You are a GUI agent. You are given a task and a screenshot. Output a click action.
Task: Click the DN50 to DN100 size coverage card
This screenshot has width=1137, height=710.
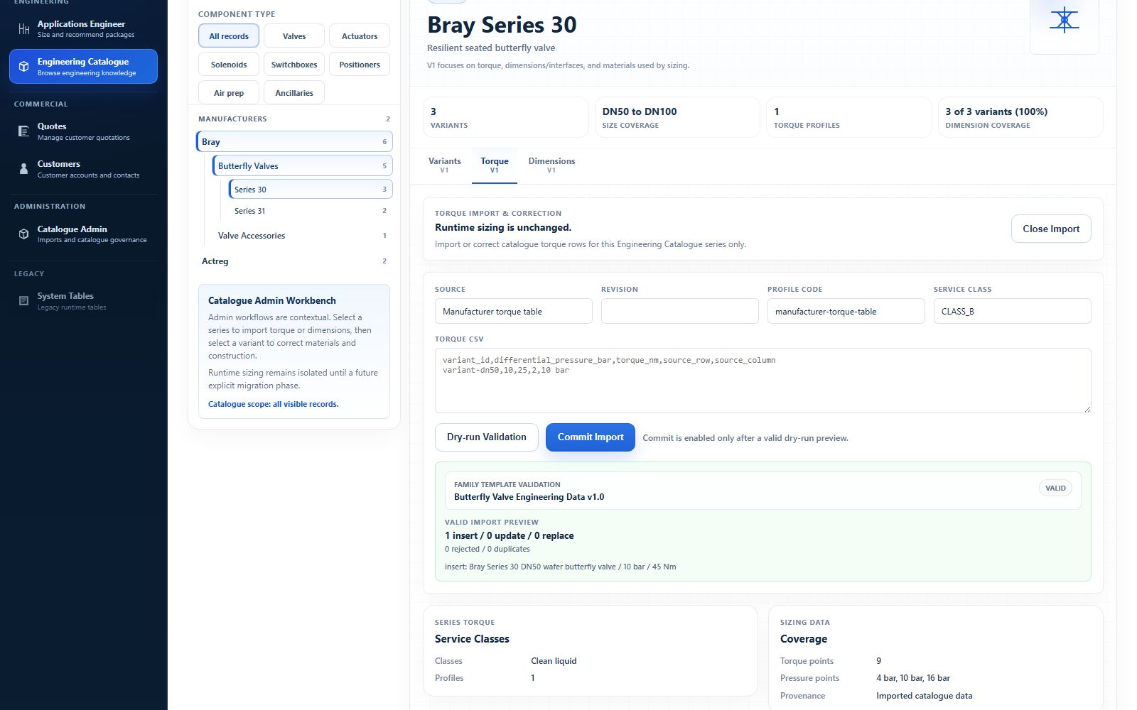tap(677, 117)
